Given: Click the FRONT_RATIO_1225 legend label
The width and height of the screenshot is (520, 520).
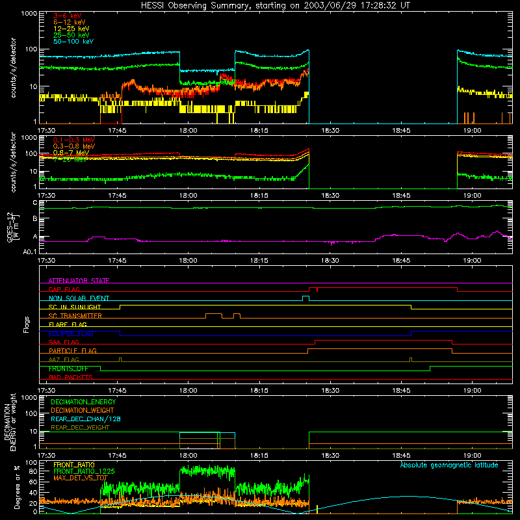Looking at the screenshot, I should point(84,471).
